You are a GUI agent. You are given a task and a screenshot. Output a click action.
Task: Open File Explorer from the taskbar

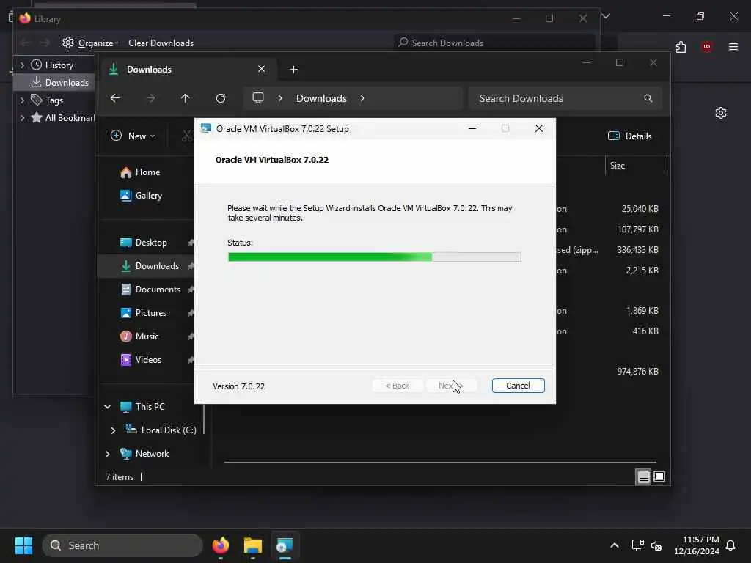tap(253, 545)
